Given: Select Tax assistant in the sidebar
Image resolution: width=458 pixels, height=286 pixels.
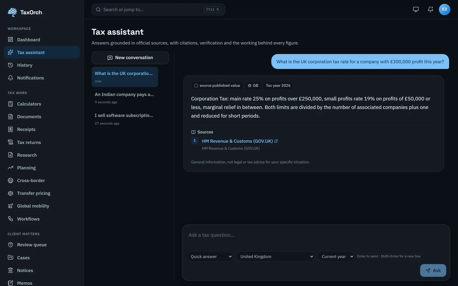Looking at the screenshot, I should 42,52.
